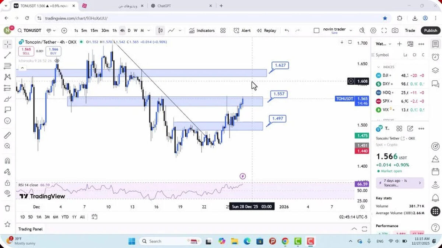Bookmark this page star in address bar
Image resolution: width=442 pixels, height=248 pixels.
385,18
